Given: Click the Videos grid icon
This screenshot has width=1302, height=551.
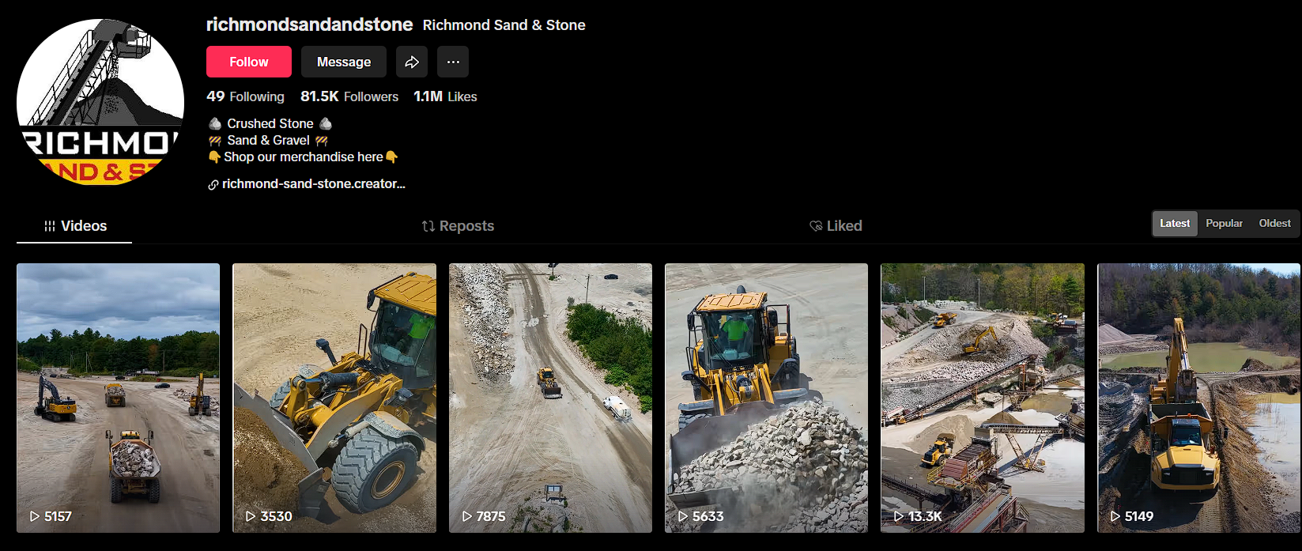Looking at the screenshot, I should pos(48,225).
